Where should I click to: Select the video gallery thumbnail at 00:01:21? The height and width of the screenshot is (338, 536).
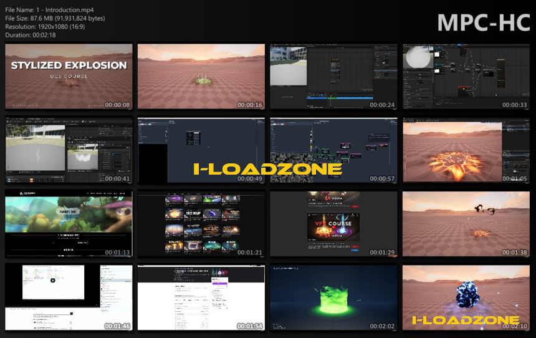[201, 224]
